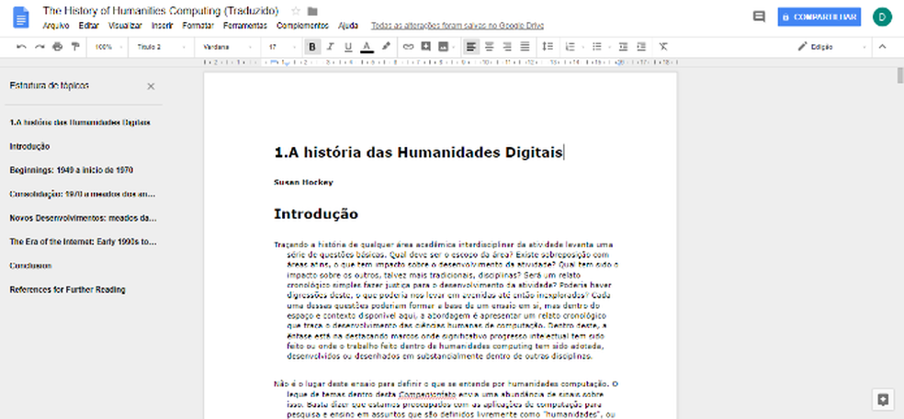Star the document
This screenshot has width=904, height=419.
(296, 11)
